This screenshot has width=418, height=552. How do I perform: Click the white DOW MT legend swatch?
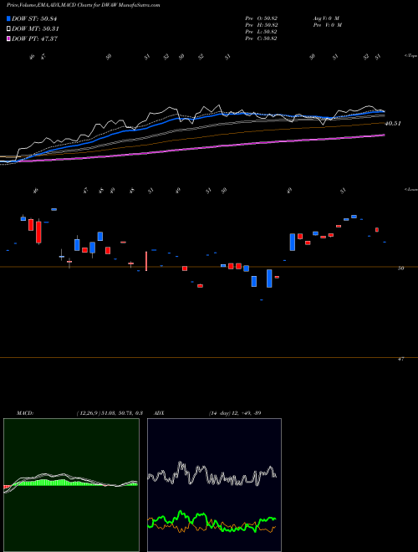click(x=8, y=29)
